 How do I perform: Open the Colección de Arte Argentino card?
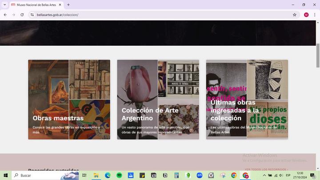[x=158, y=100]
